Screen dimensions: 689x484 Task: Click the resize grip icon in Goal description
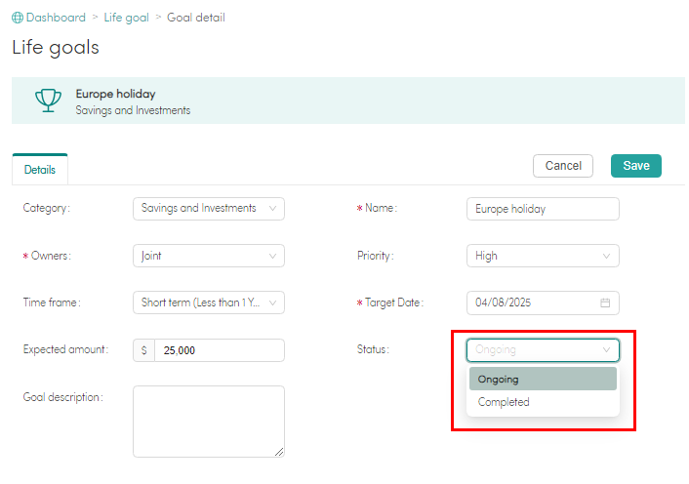(x=279, y=452)
